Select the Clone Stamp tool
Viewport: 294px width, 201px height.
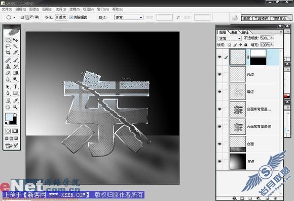[8, 67]
